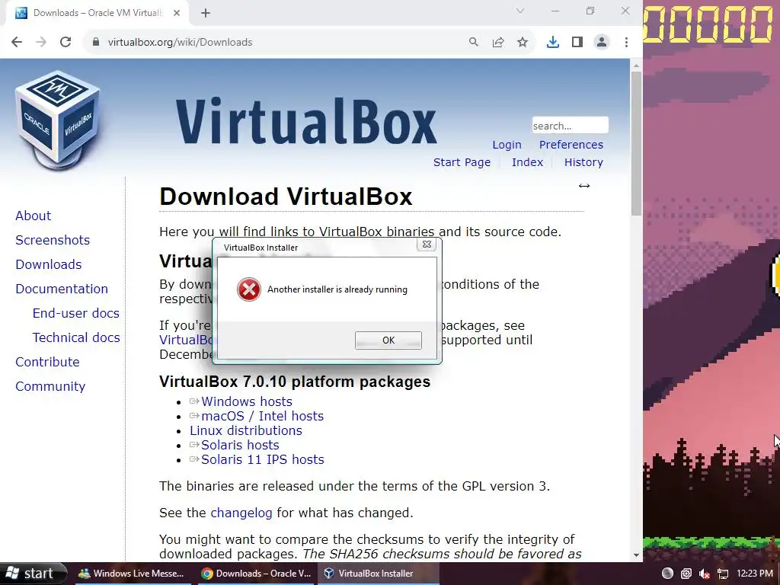
Task: Select the Downloads – Oracle VM VirtualBox tab
Action: [x=97, y=13]
